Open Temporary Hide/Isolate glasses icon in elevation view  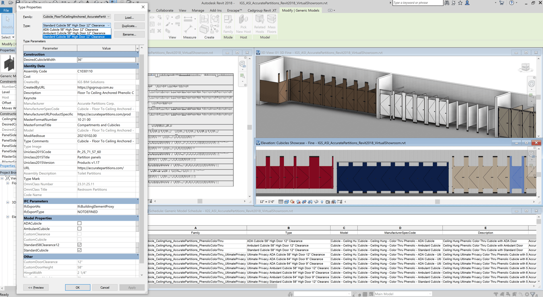coord(316,201)
